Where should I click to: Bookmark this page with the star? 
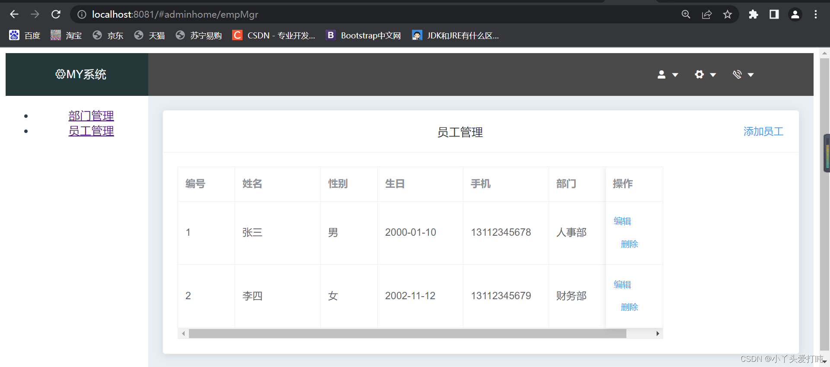[728, 14]
